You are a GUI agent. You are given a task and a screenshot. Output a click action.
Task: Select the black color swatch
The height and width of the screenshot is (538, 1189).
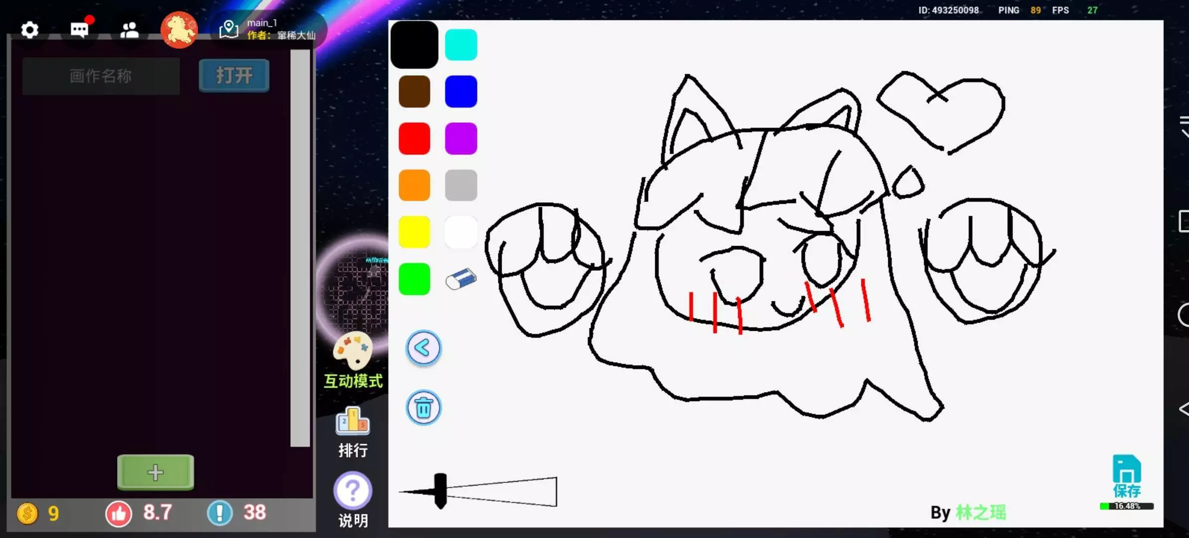414,45
